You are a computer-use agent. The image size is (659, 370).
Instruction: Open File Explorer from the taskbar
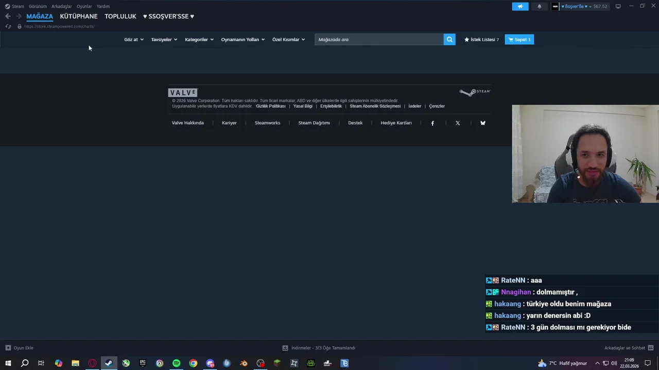point(75,363)
